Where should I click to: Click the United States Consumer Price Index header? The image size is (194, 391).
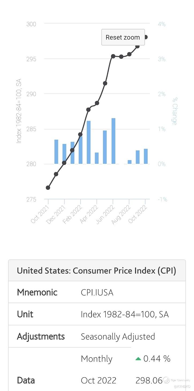coord(97,271)
